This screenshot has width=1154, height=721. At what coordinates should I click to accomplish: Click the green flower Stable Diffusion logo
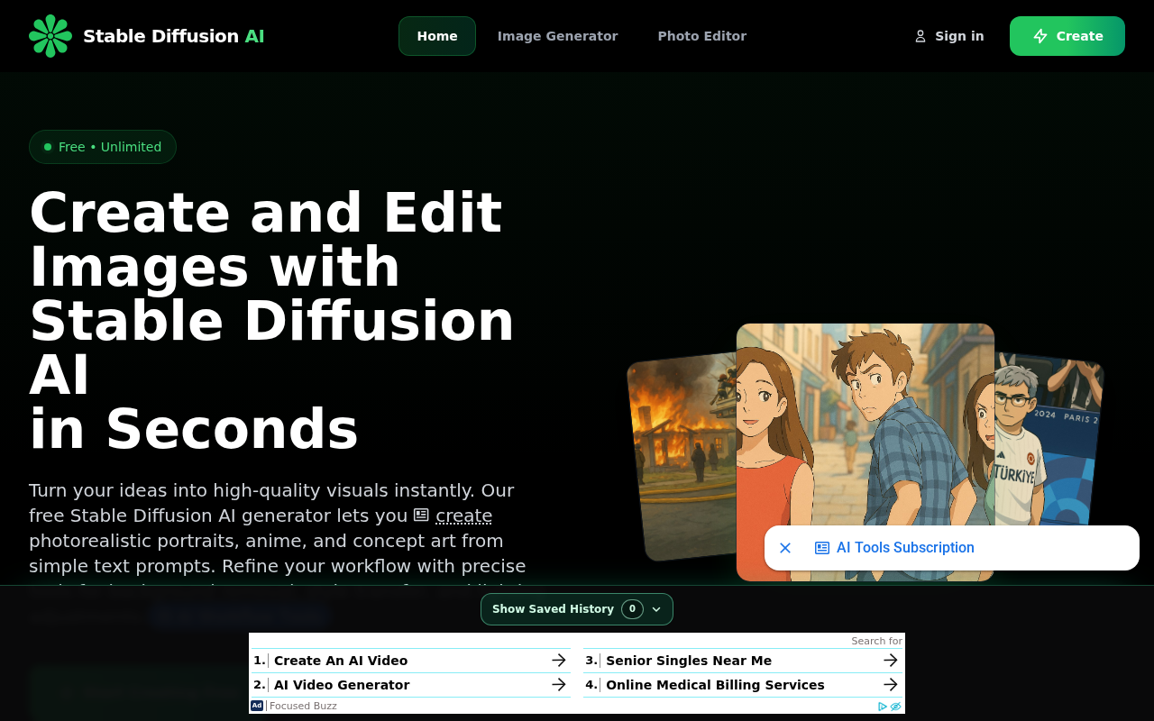pos(50,36)
